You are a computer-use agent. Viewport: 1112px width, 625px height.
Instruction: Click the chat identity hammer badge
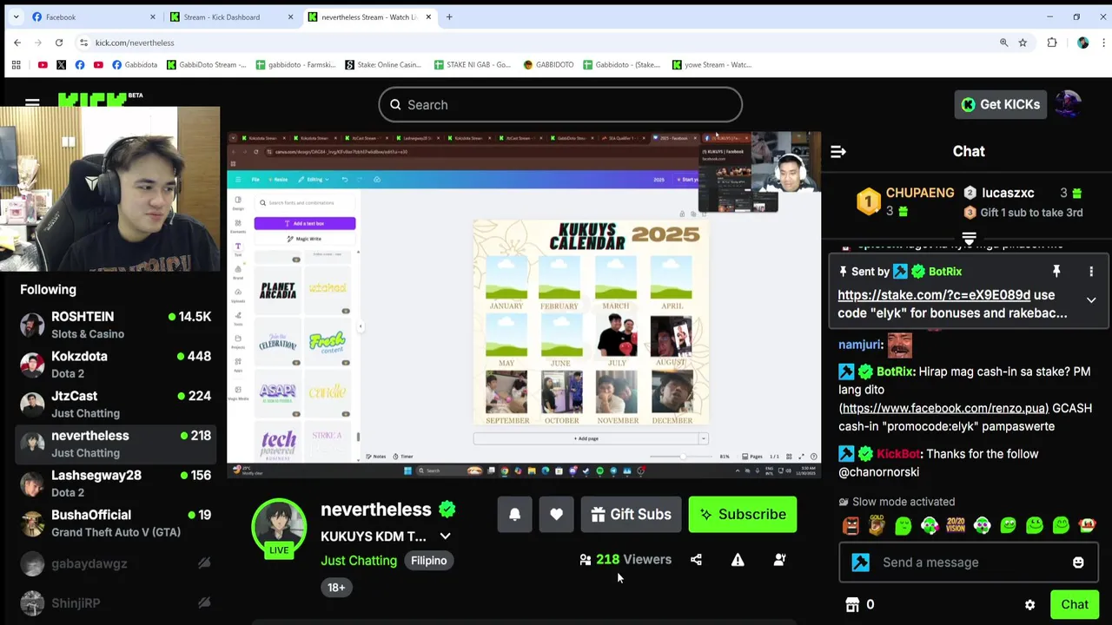click(861, 562)
